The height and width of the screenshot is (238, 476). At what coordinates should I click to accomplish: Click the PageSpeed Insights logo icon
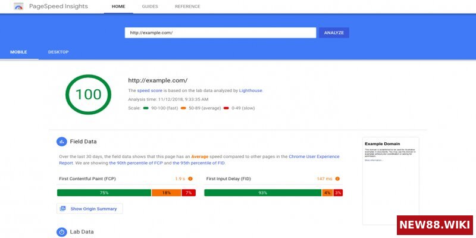(19, 7)
